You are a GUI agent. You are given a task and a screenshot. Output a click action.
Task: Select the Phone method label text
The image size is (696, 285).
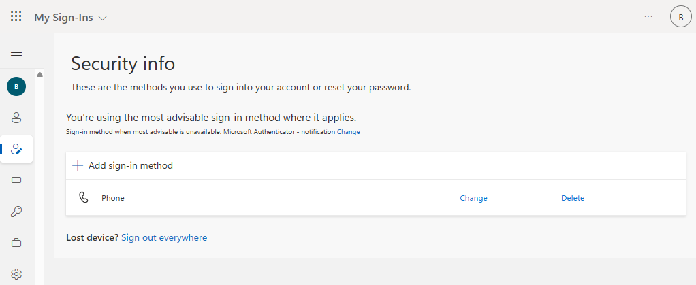point(113,198)
